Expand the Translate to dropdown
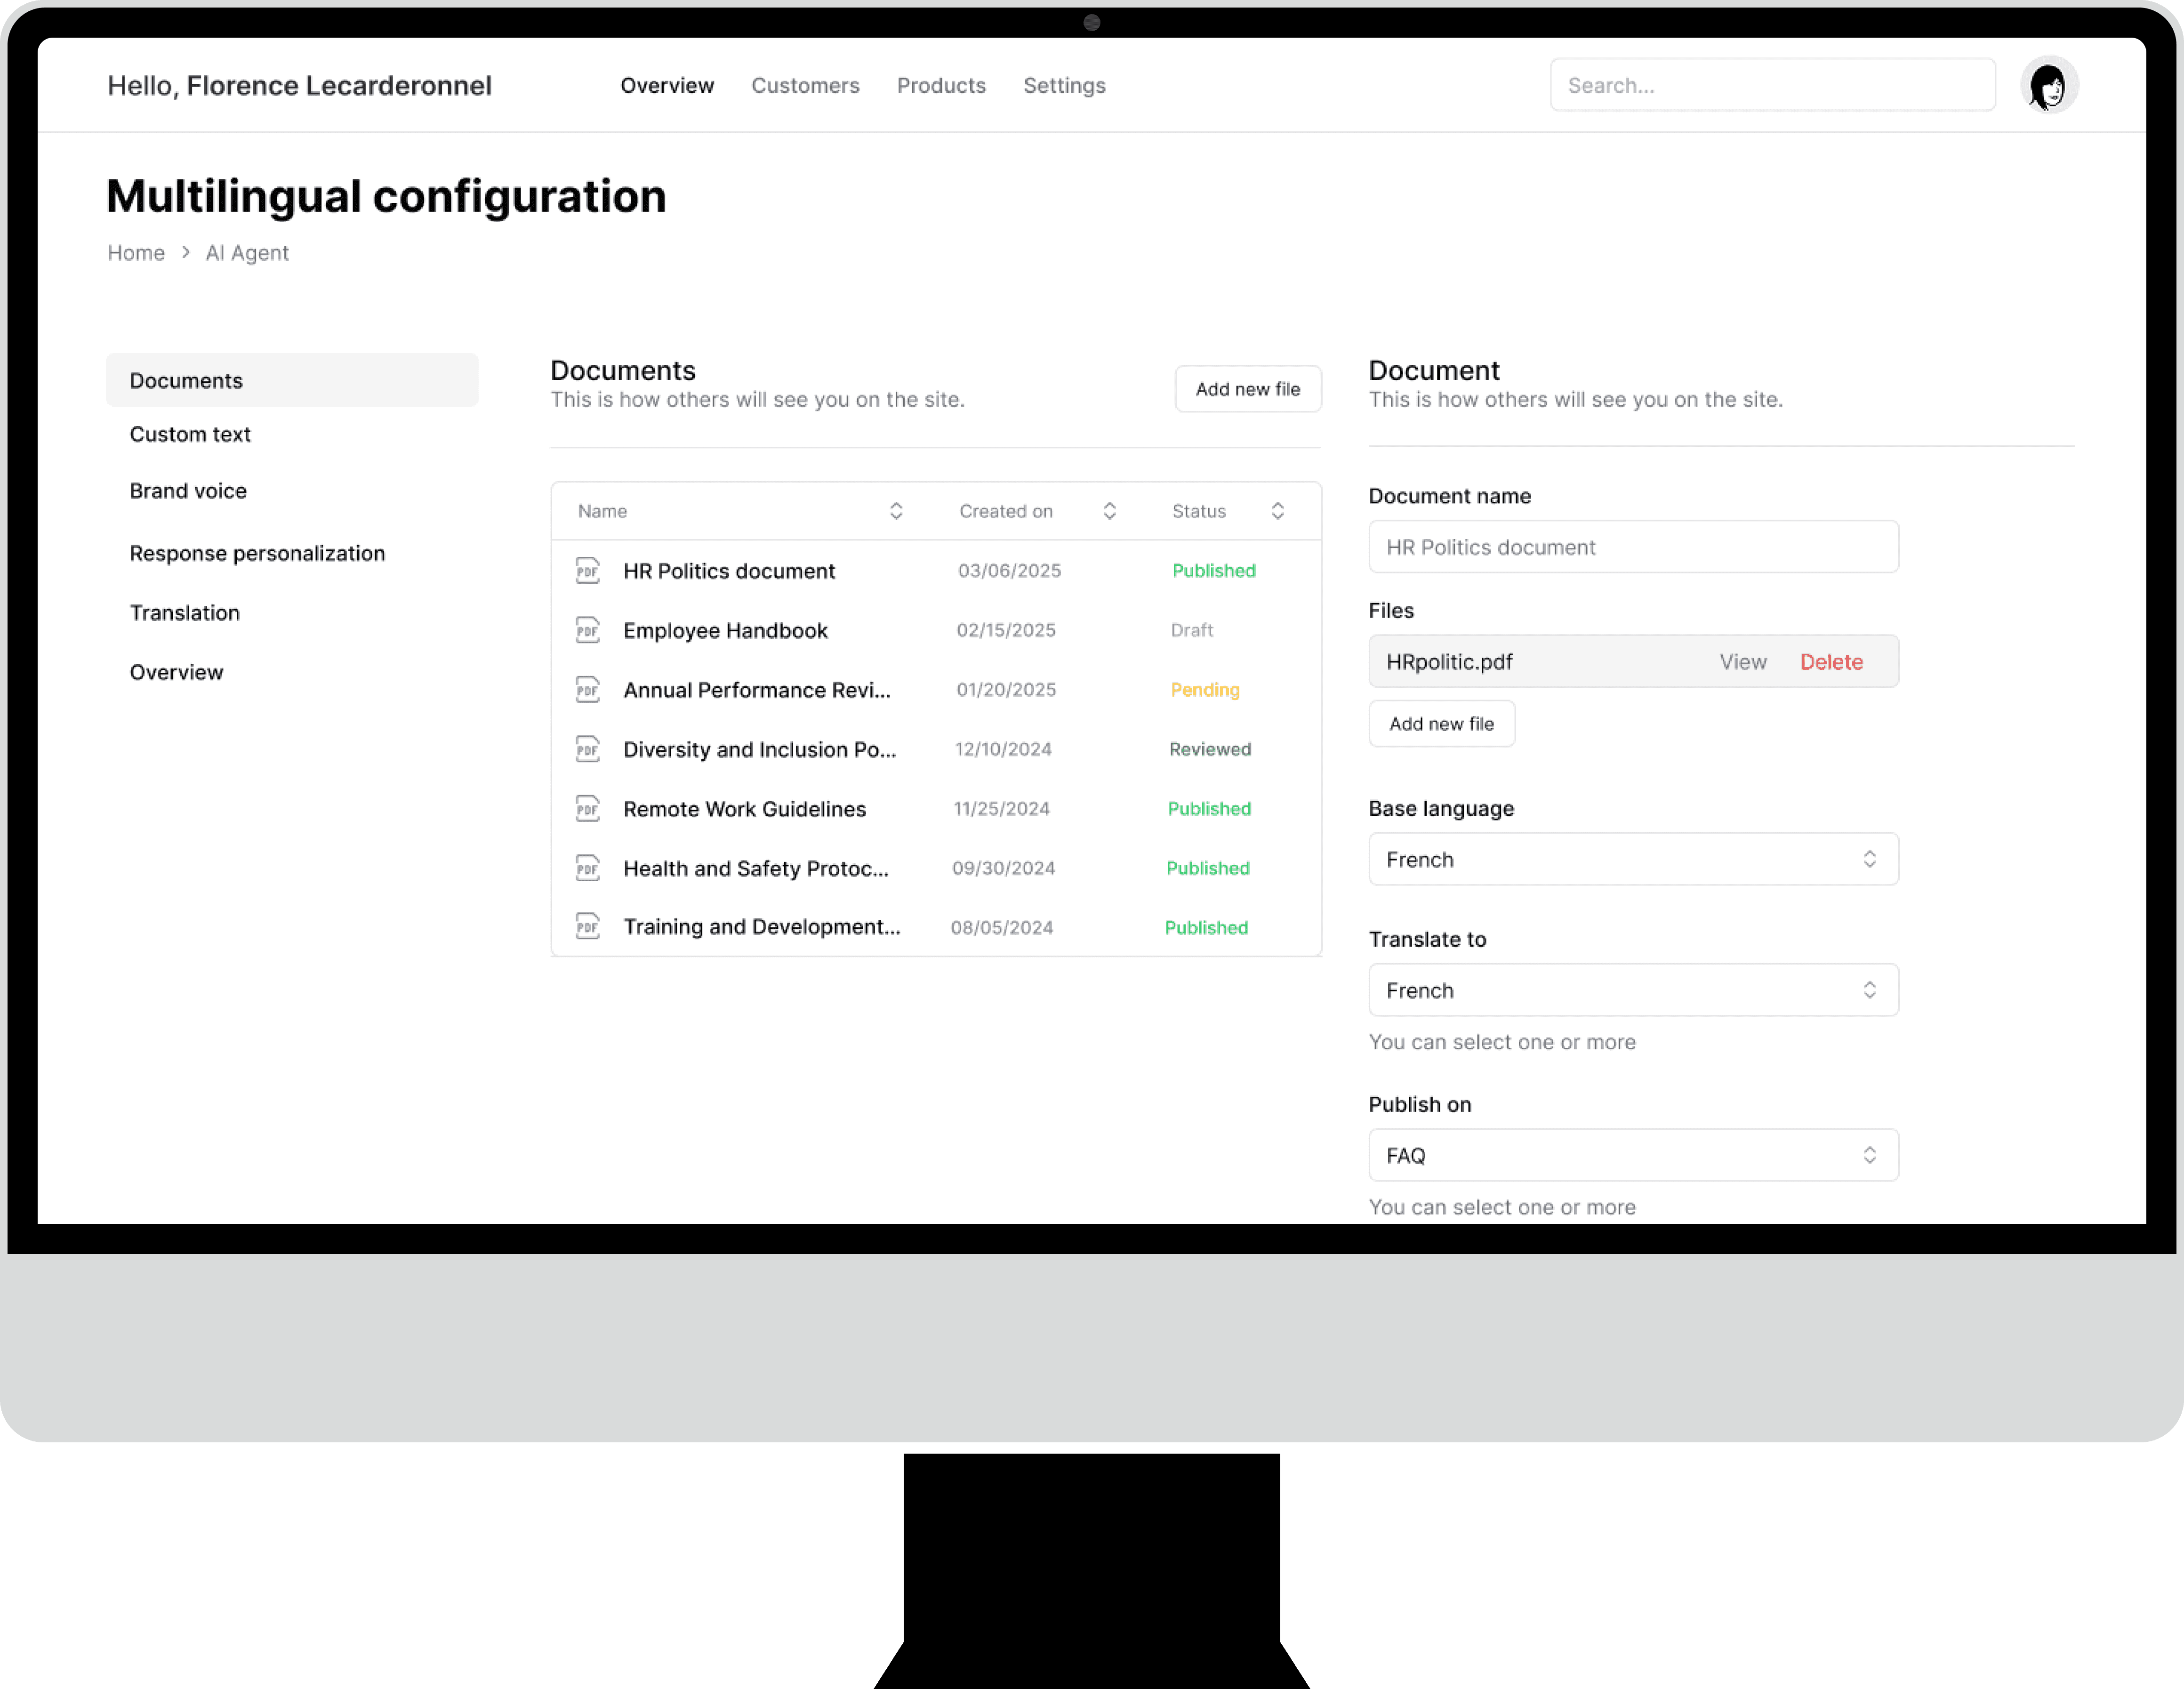Screen dimensions: 2184x1689 pyautogui.click(x=1632, y=990)
